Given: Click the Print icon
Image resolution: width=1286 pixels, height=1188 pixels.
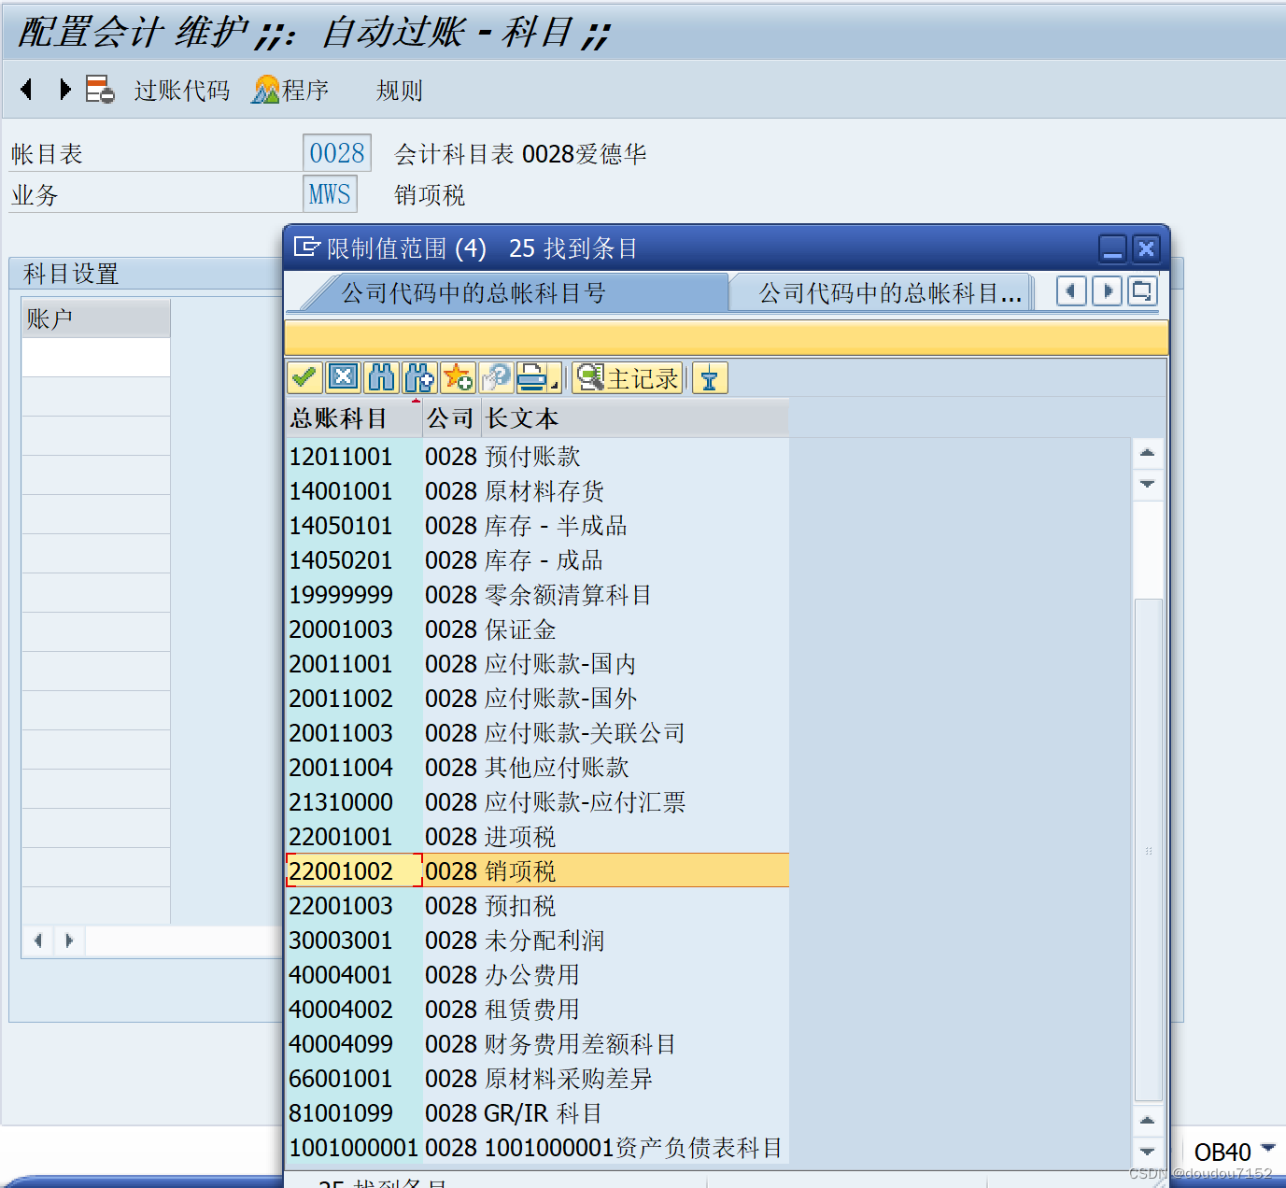Looking at the screenshot, I should tap(532, 377).
